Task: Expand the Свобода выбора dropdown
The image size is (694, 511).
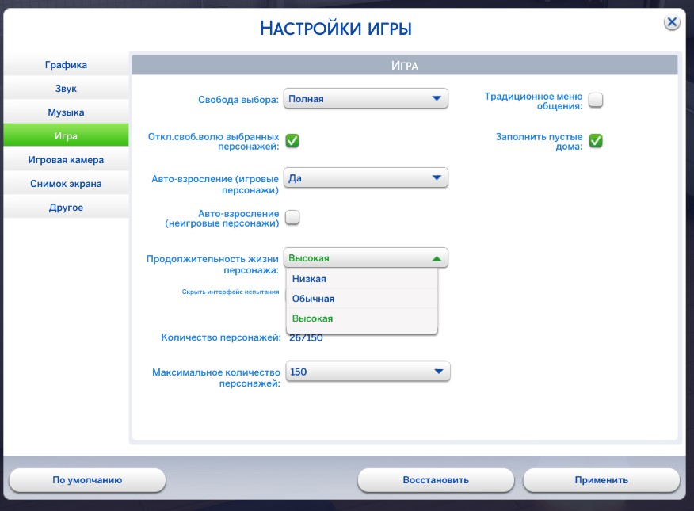Action: [366, 99]
